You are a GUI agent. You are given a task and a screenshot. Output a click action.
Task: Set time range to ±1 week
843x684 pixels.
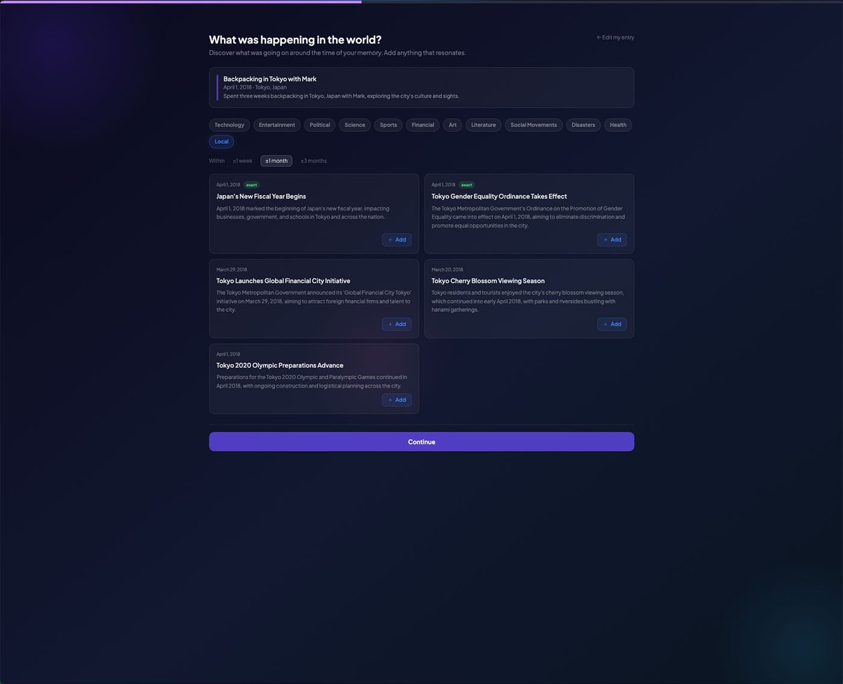click(243, 161)
